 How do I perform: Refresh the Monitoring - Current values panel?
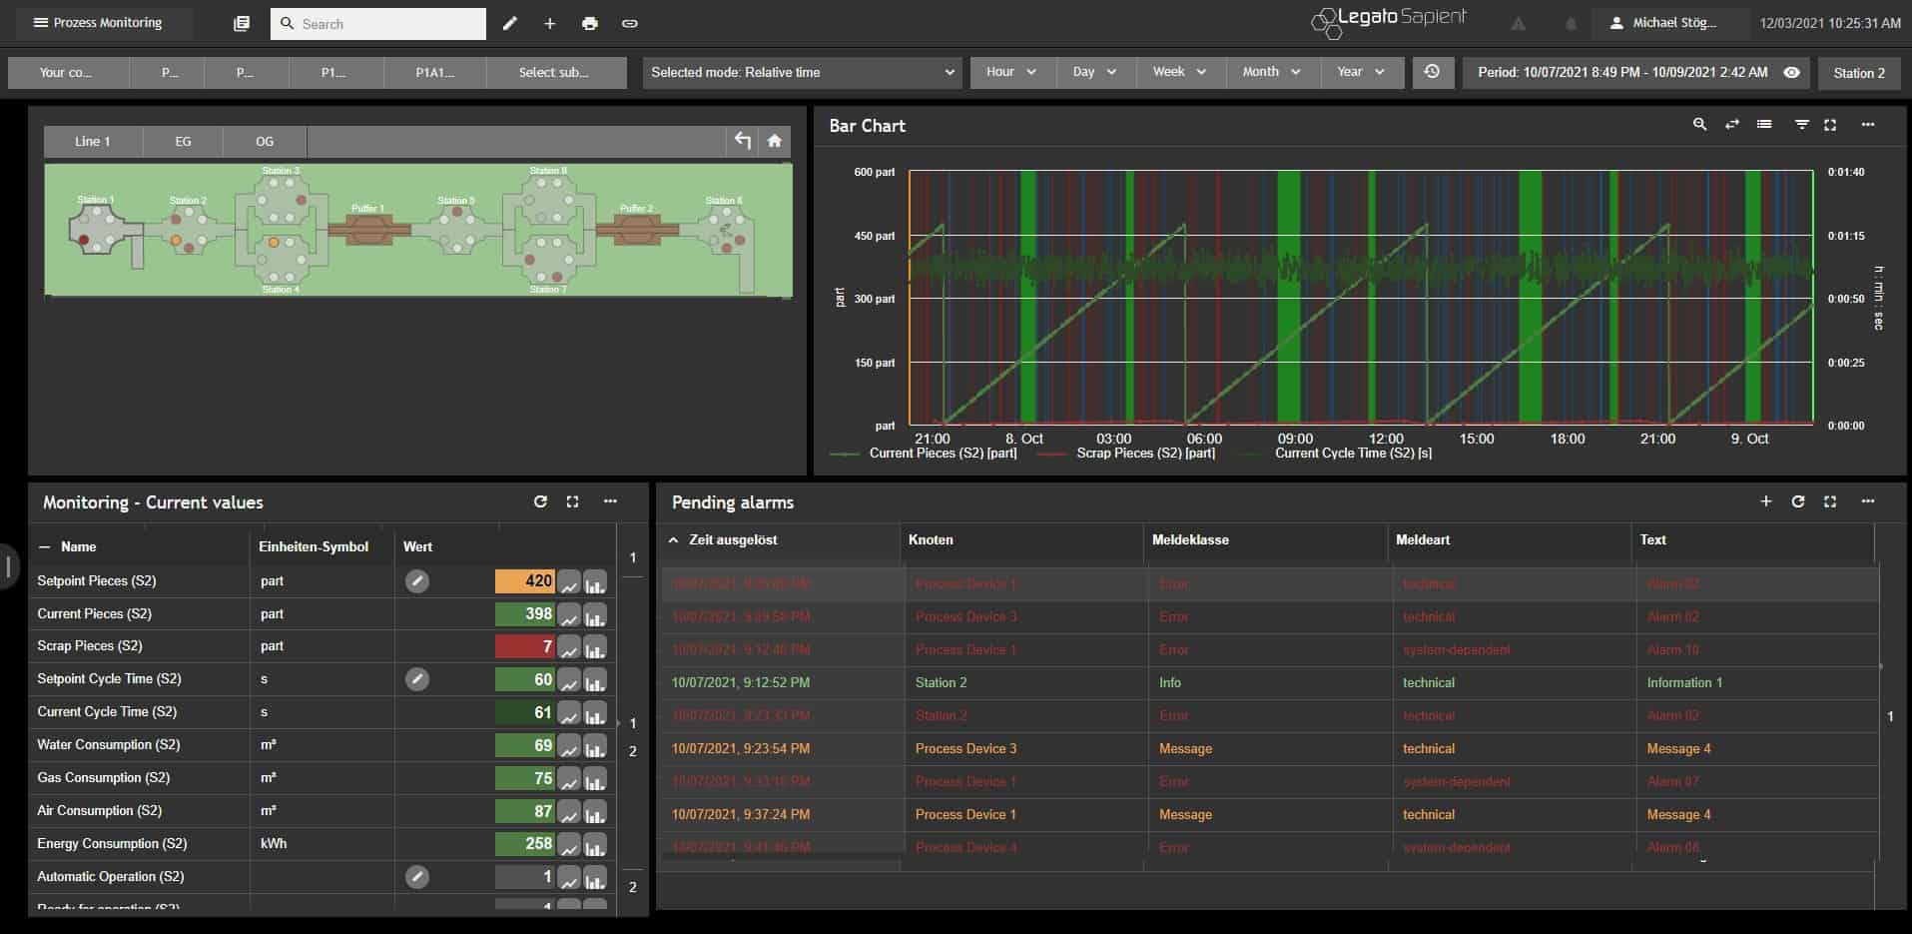540,501
